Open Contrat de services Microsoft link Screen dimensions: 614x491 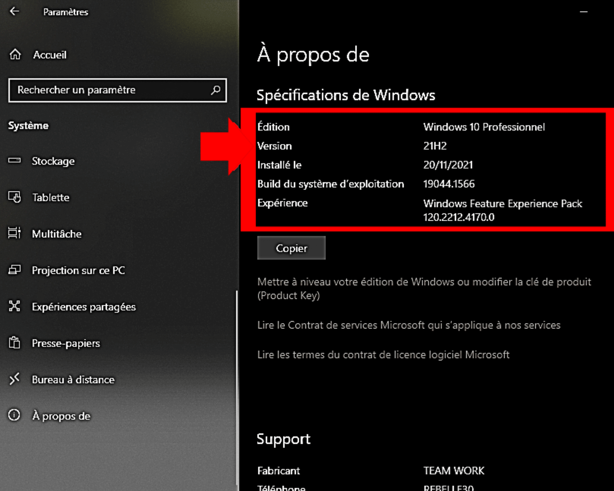[x=409, y=325]
